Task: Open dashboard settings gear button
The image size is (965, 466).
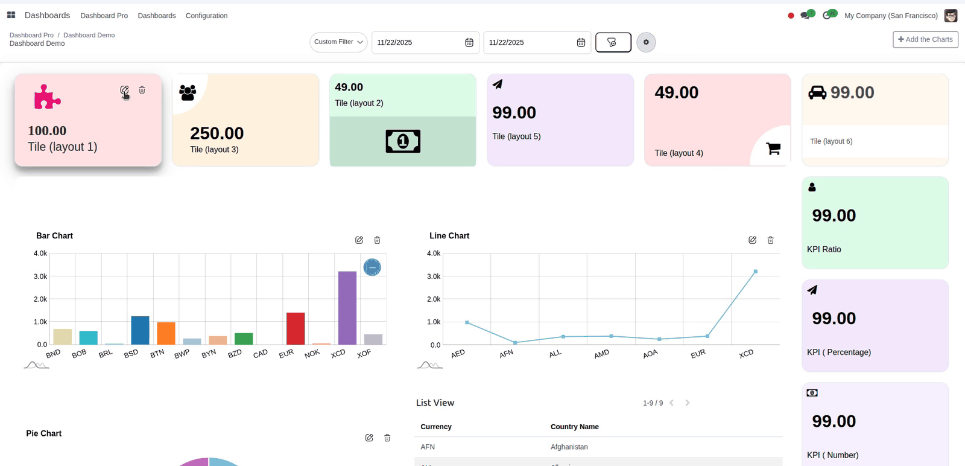Action: tap(646, 42)
